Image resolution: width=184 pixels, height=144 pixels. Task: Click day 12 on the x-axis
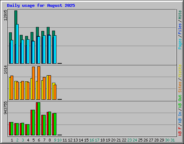70,140
